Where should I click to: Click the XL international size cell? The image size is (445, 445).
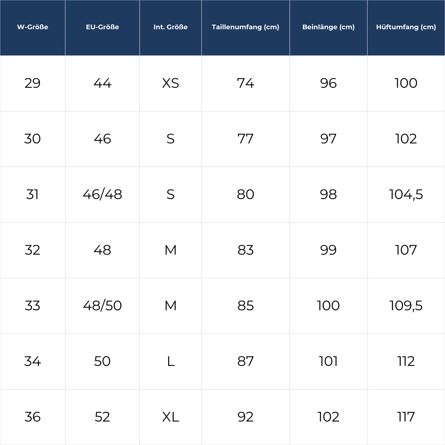[x=171, y=417]
